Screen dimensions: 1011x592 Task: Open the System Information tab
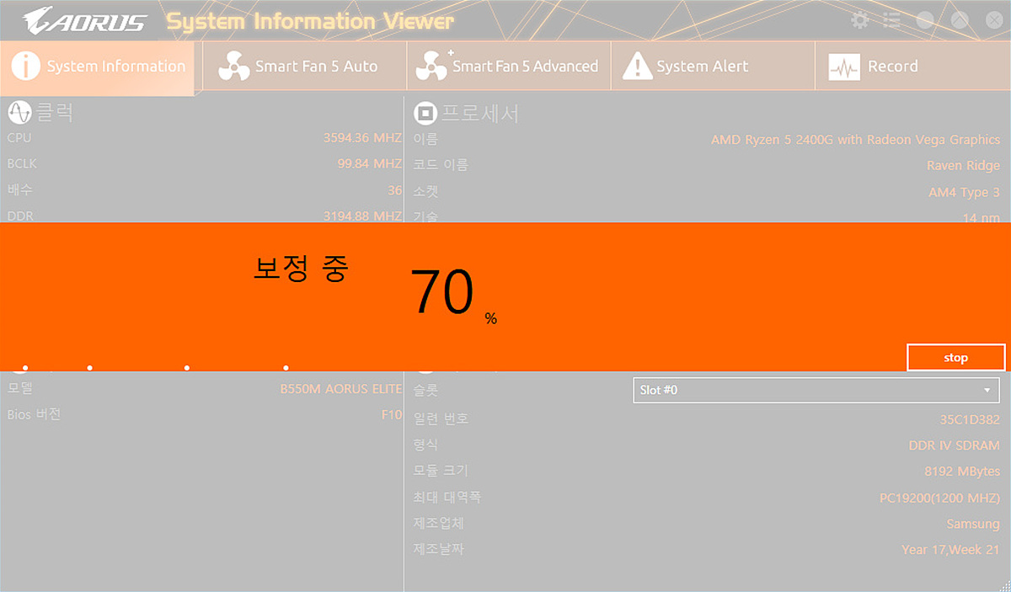click(98, 67)
